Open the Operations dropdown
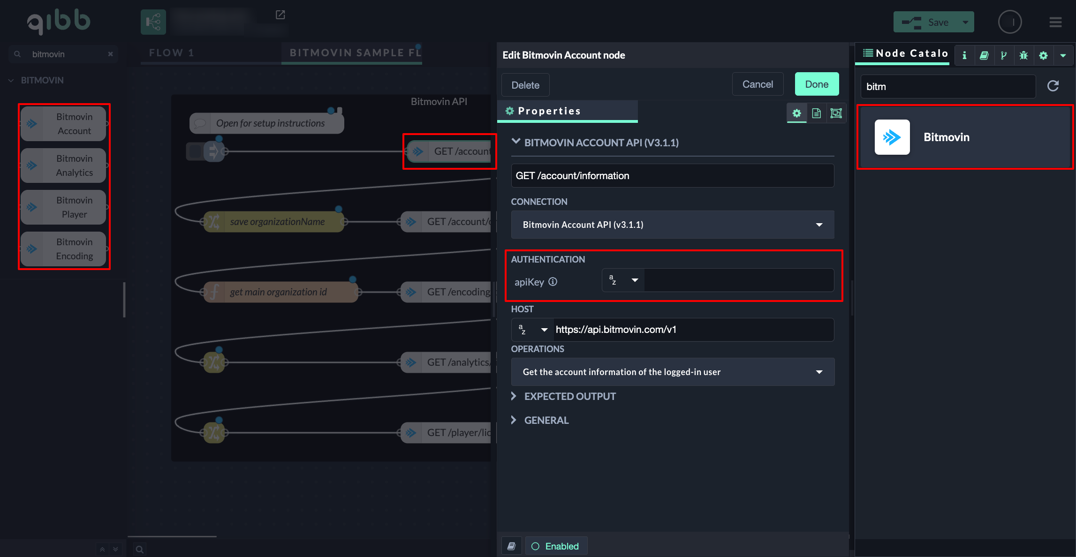 tap(672, 372)
